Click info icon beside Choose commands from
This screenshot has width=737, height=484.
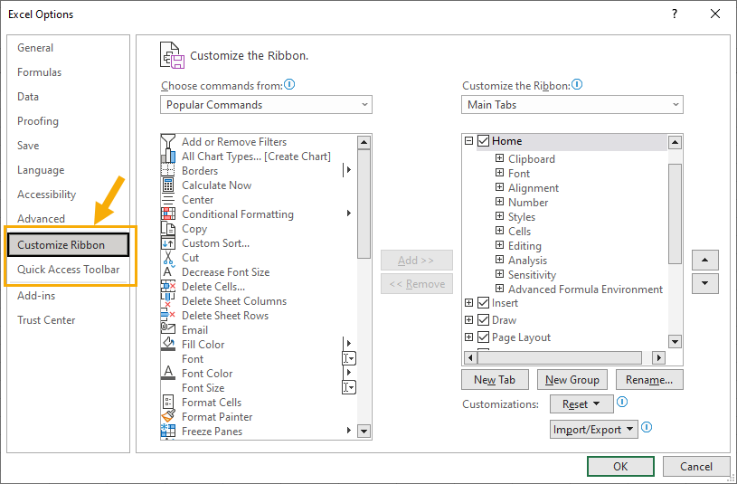coord(289,85)
